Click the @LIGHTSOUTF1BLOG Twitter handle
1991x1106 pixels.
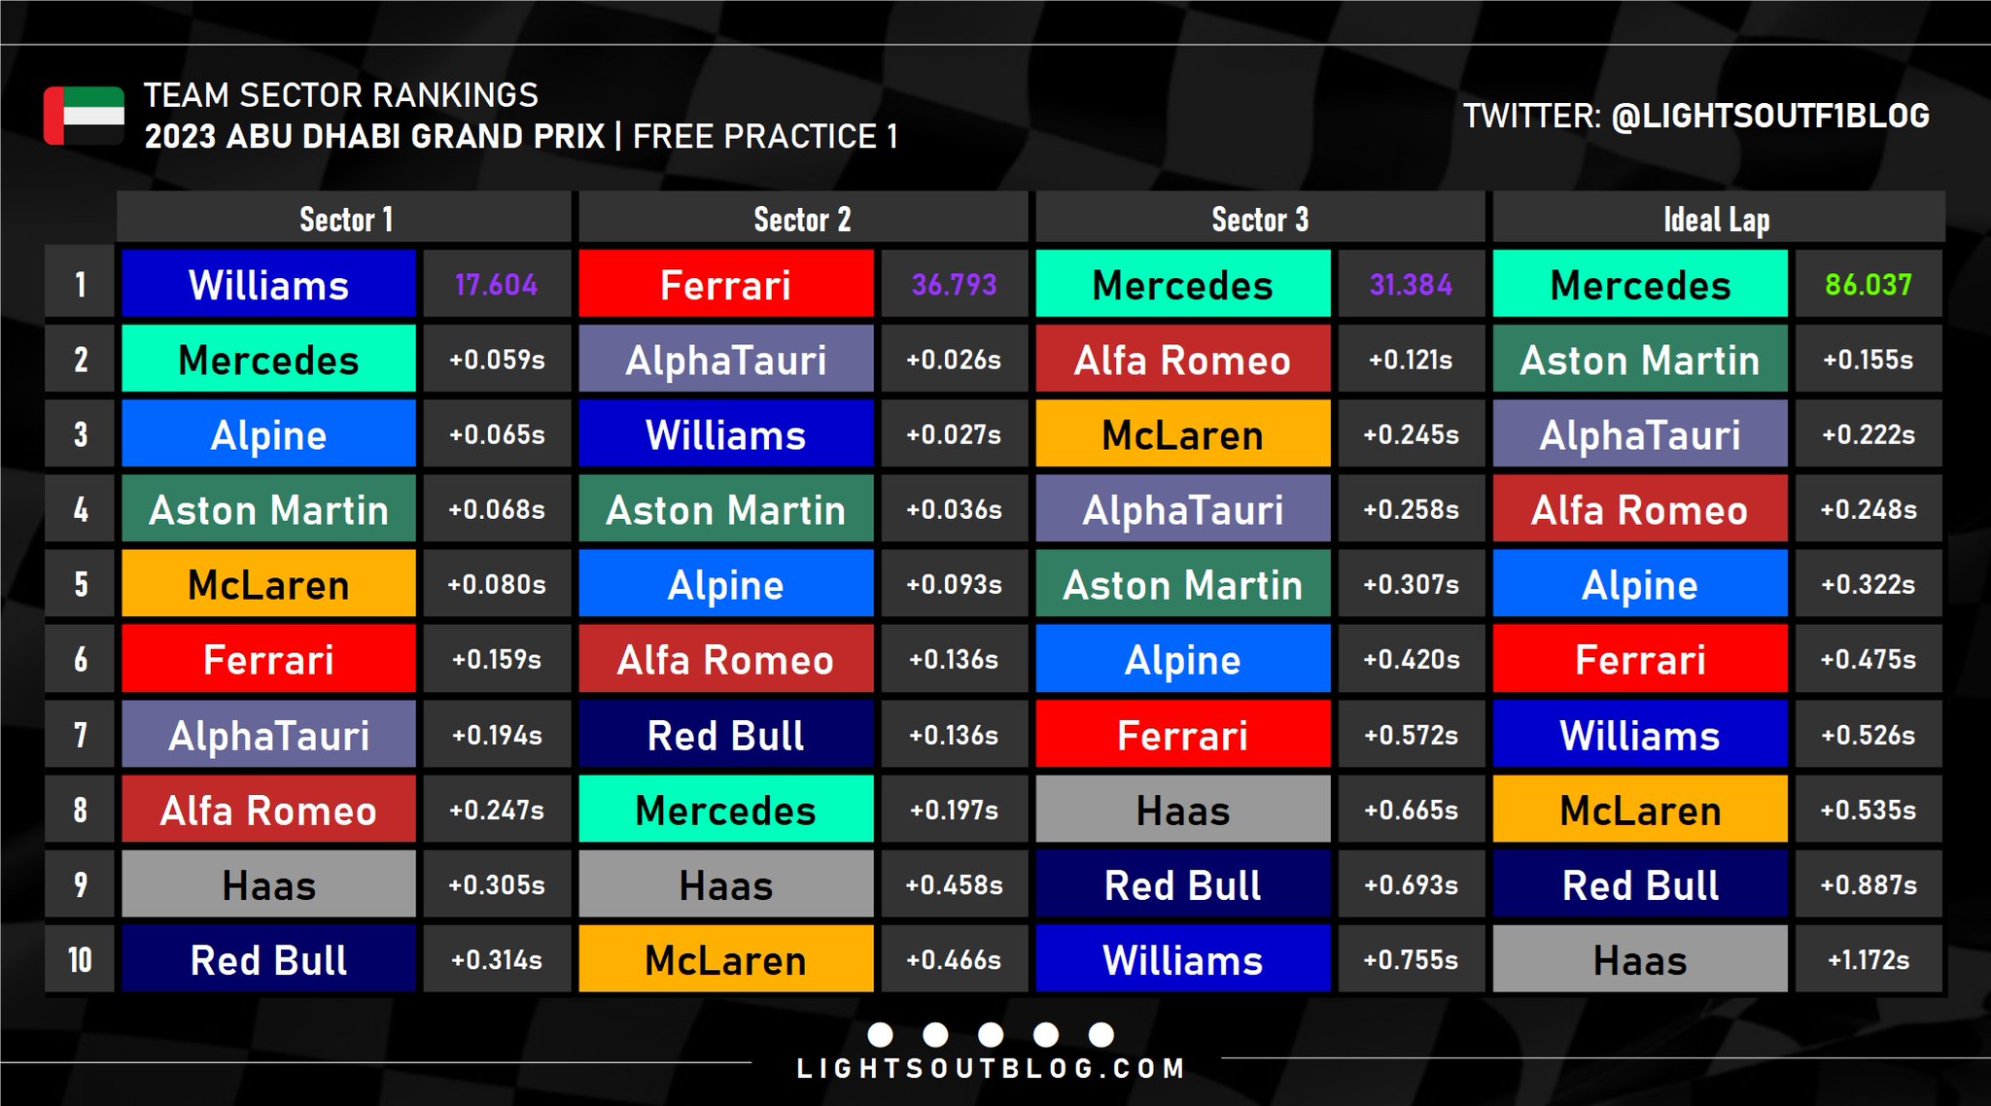click(1770, 116)
